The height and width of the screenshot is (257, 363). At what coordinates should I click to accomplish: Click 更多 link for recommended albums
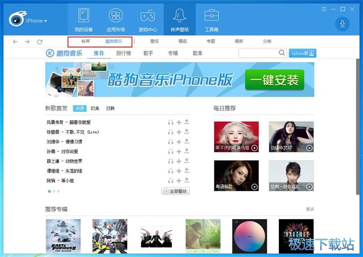click(x=310, y=209)
